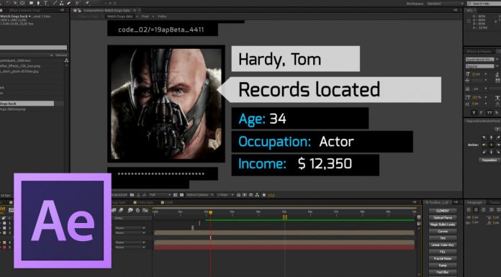Set anchor point to center in Anchor grid
501x277 pixels.
click(491, 145)
